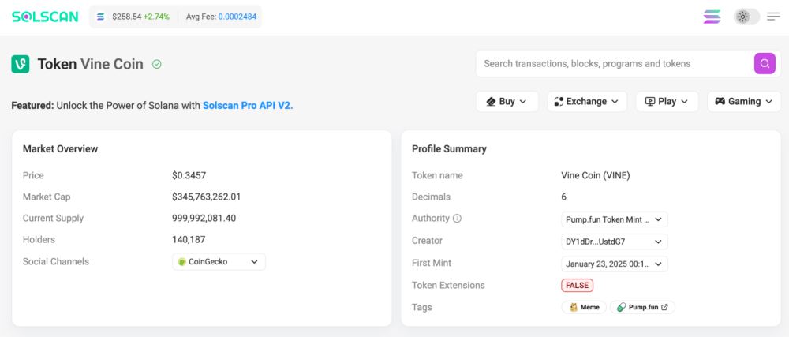The image size is (789, 337).
Task: Click the Solana network gradient icon
Action: click(712, 17)
